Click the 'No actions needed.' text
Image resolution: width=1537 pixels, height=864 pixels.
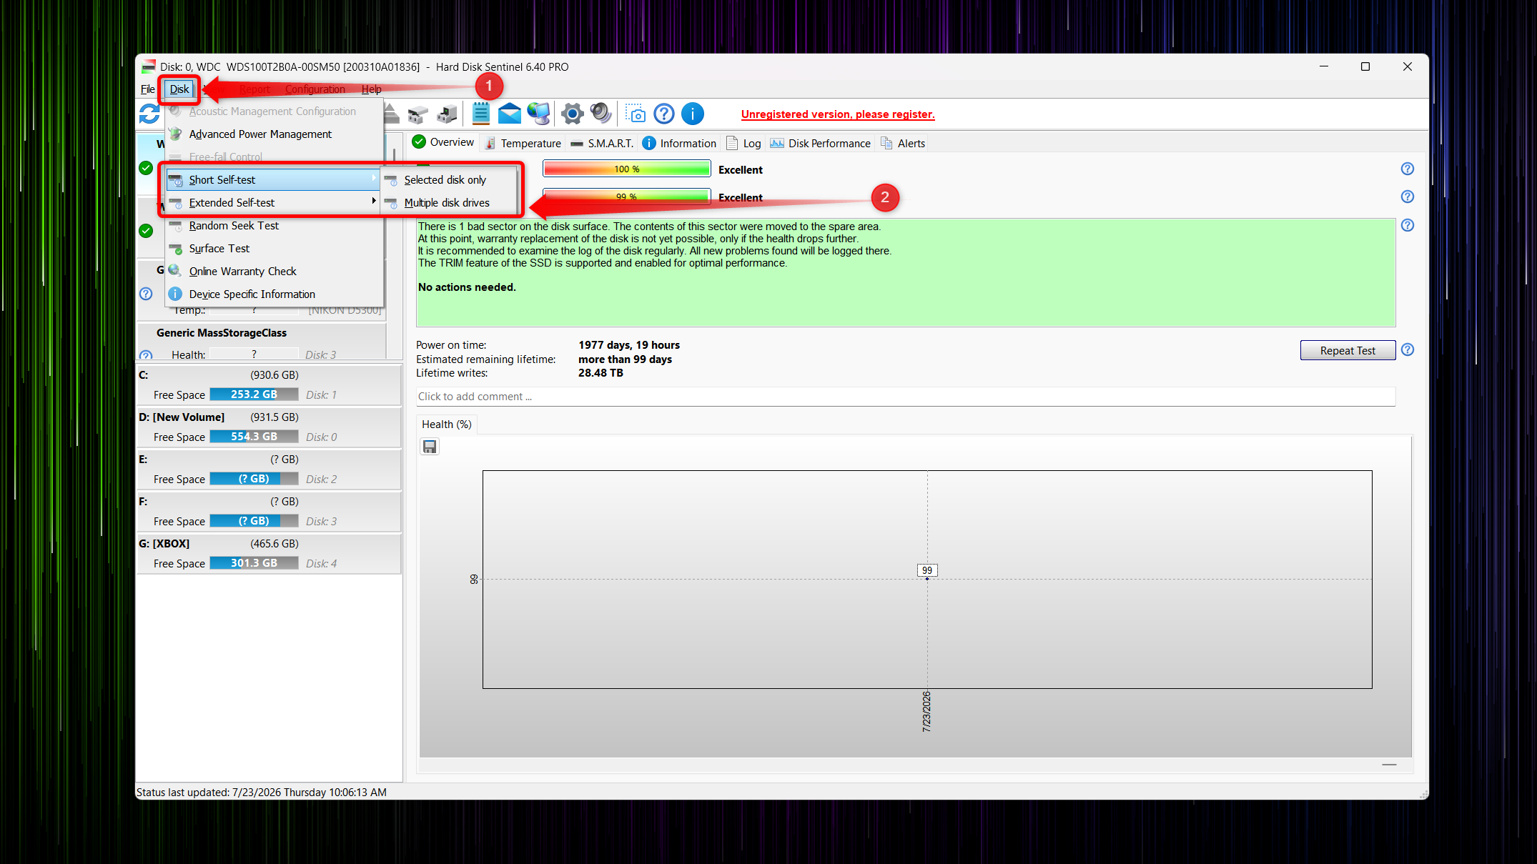(467, 287)
